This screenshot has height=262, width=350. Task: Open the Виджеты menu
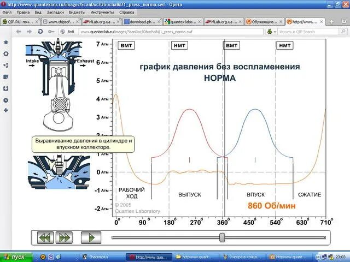point(77,12)
